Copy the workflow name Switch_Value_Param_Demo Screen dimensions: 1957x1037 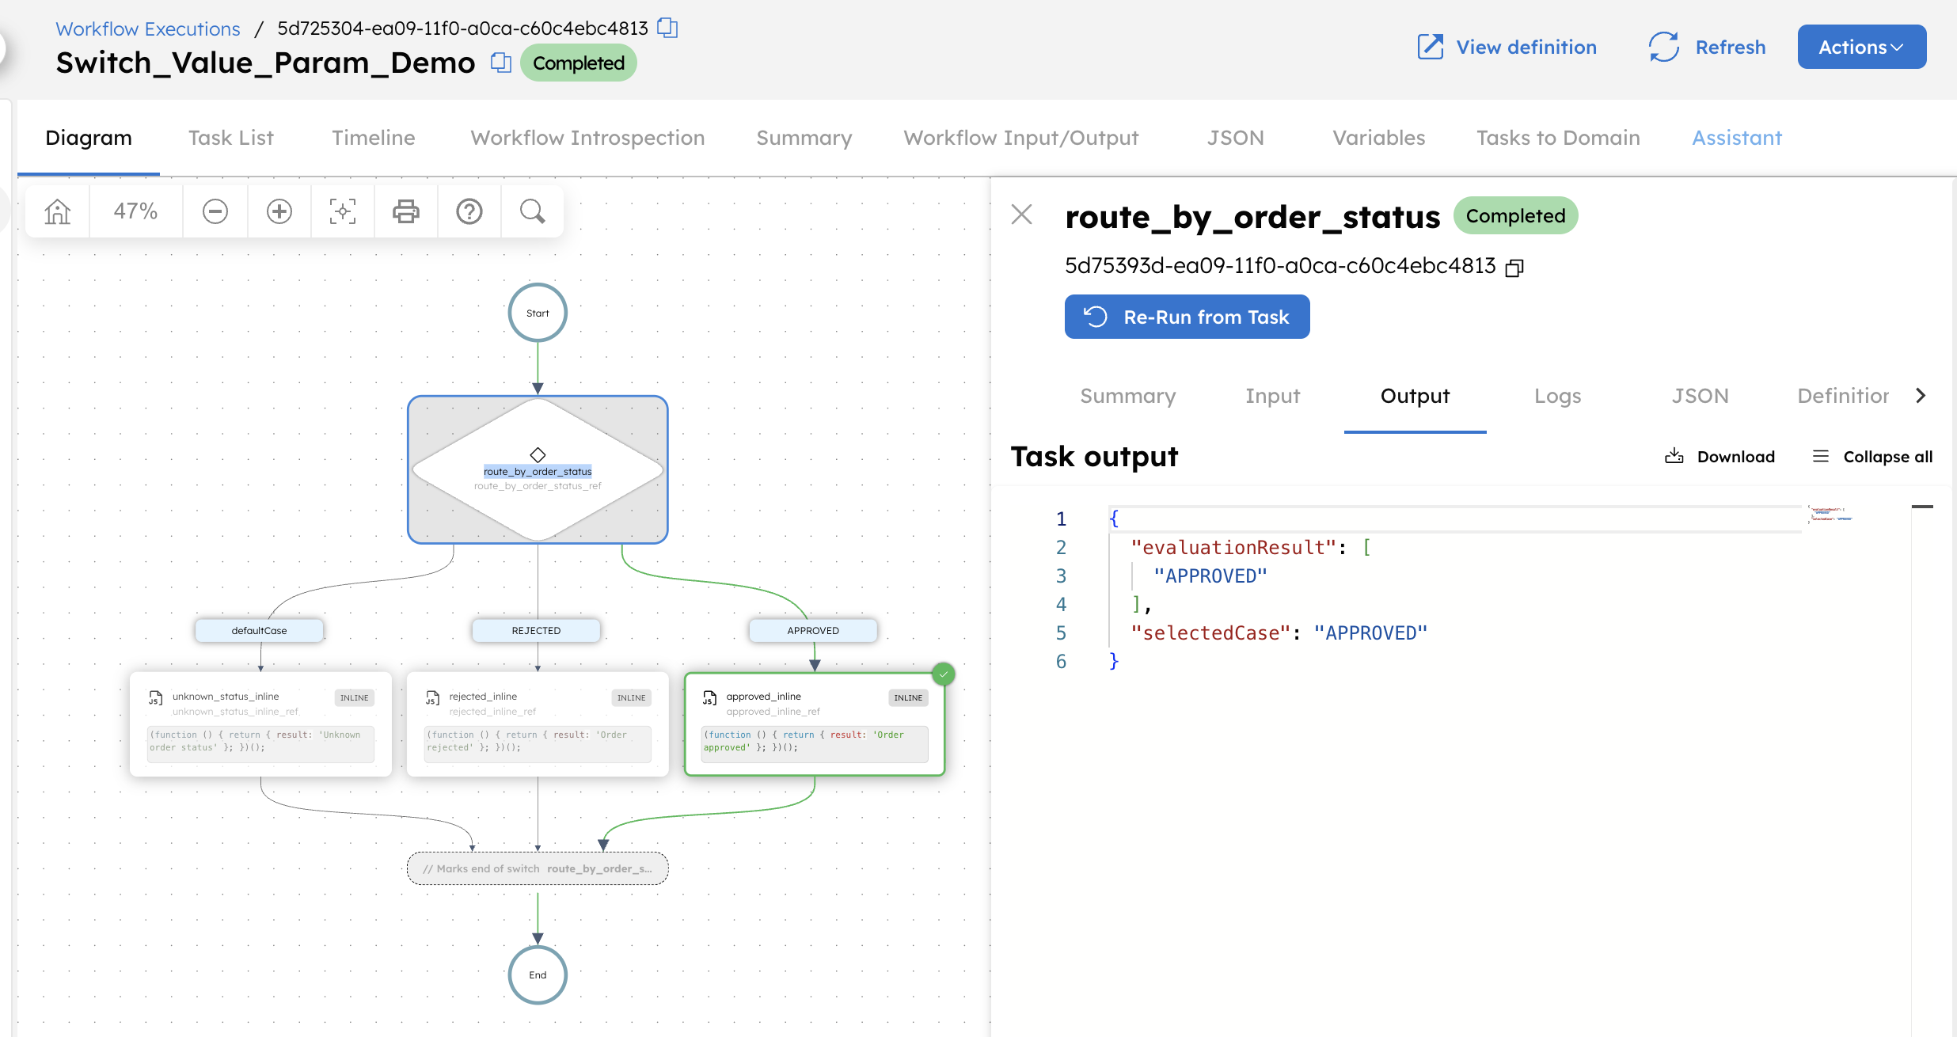pos(500,62)
